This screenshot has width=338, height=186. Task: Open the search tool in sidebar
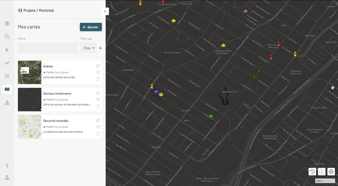(7, 37)
